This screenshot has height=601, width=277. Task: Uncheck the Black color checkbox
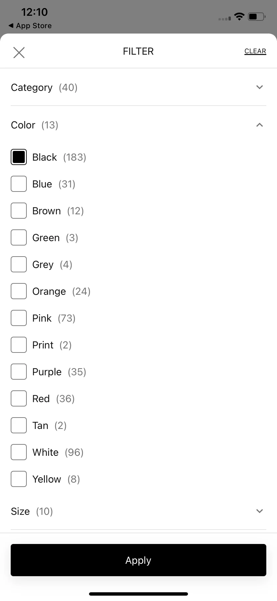pyautogui.click(x=19, y=157)
